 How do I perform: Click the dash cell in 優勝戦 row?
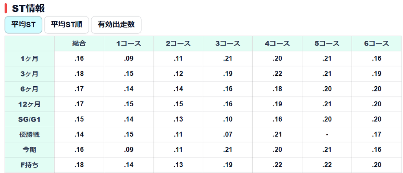[x=327, y=135]
